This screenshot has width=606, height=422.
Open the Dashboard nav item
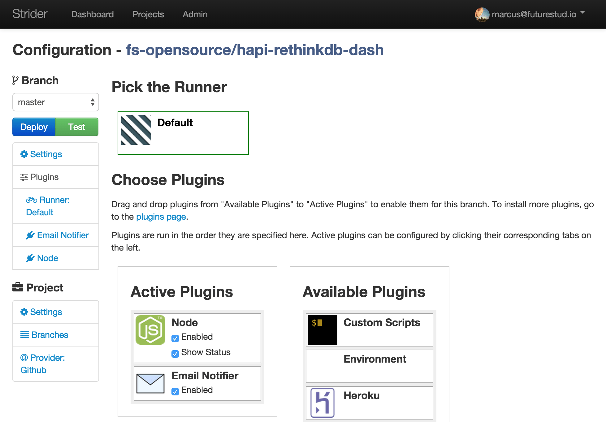pos(92,14)
